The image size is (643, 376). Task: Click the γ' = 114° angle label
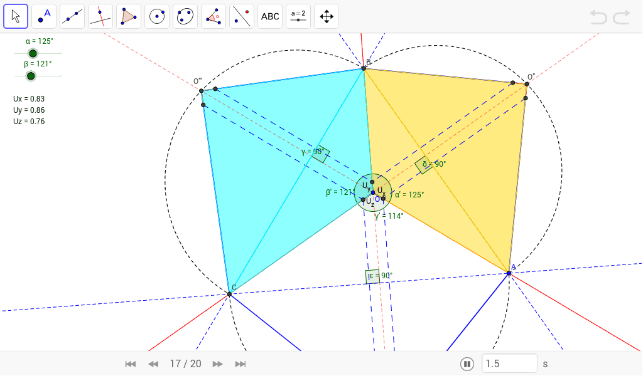coord(389,216)
